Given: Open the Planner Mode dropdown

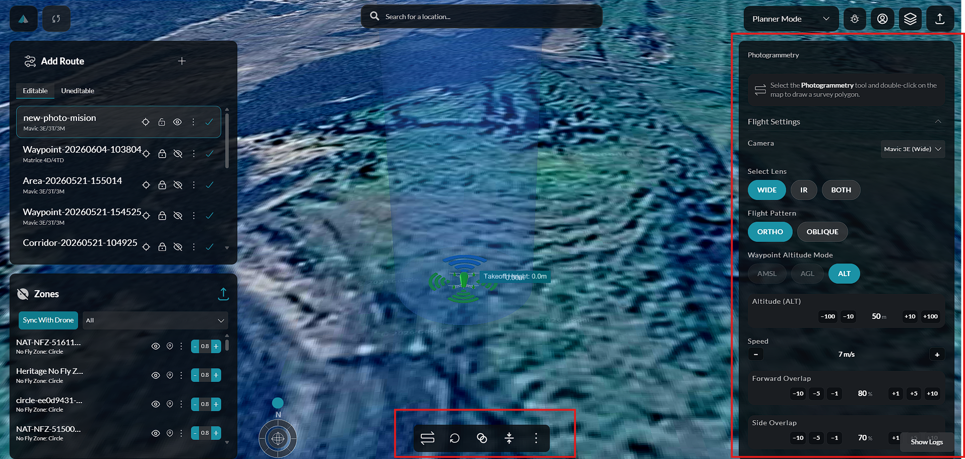Looking at the screenshot, I should pos(791,19).
